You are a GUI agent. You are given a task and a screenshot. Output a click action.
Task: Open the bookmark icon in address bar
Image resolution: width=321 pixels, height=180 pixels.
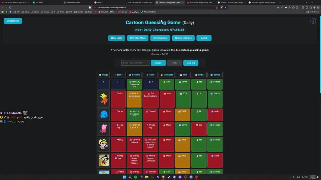(90, 7)
